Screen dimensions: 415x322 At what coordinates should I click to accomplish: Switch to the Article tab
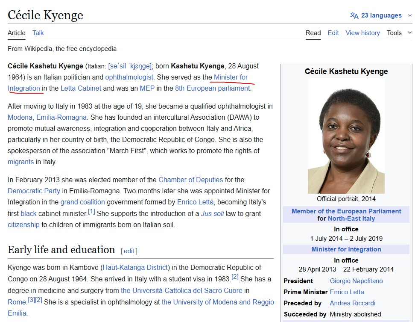[x=16, y=33]
